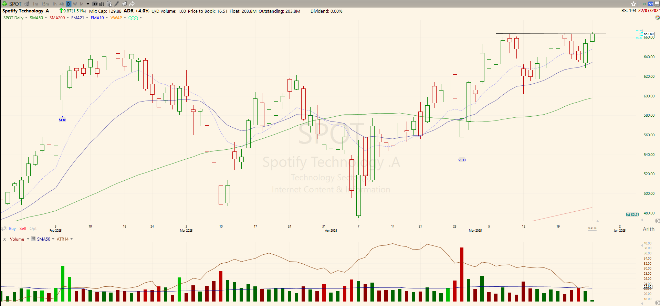
Task: Click the volume pane bottom-right scroll arrow
Action: point(657,303)
